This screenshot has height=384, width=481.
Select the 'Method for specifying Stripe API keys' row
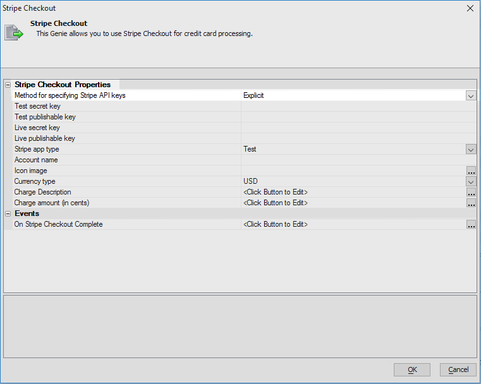pyautogui.click(x=244, y=95)
